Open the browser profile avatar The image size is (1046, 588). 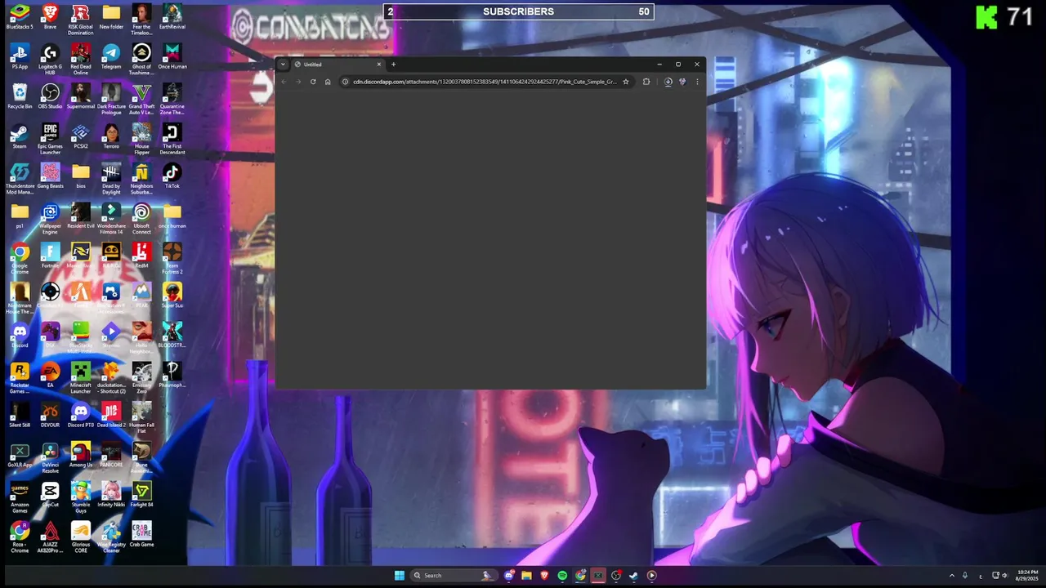[682, 82]
